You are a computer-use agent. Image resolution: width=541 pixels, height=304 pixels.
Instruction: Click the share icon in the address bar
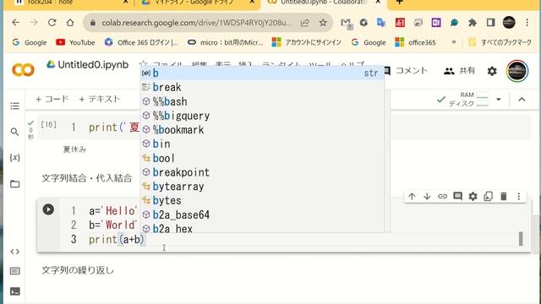pyautogui.click(x=305, y=23)
